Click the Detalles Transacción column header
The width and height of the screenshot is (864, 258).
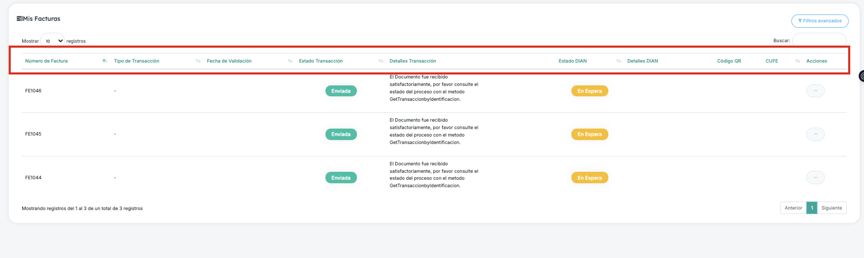[413, 61]
